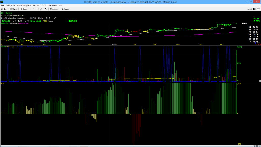Expand the Forward history dropdown arrow
Viewport: 261px width, 147px height.
click(37, 9)
